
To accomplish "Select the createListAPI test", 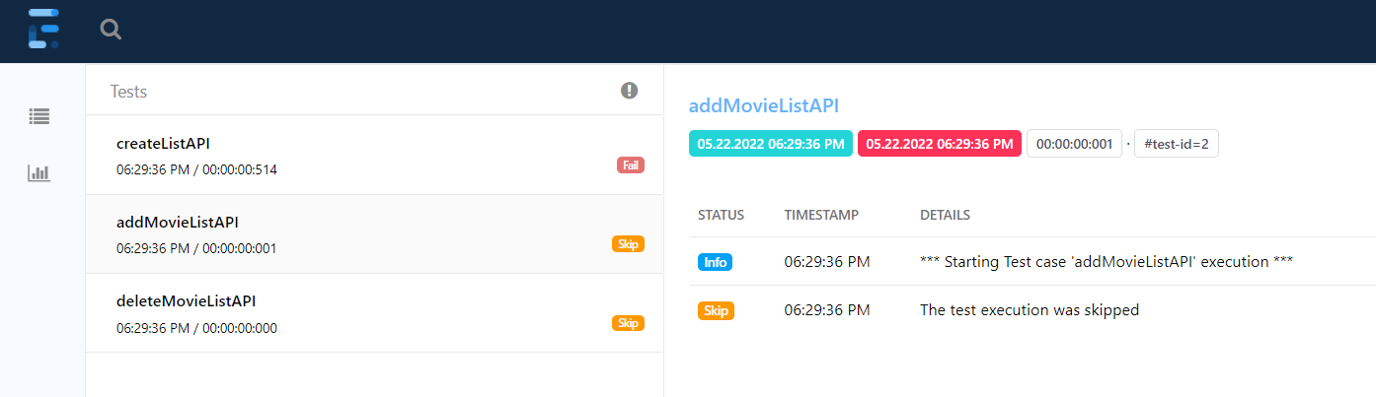I will click(374, 155).
